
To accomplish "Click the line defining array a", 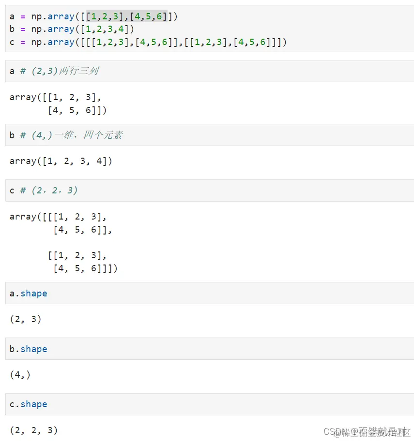I will point(93,16).
